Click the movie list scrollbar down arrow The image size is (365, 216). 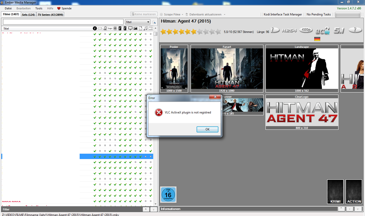(155, 204)
